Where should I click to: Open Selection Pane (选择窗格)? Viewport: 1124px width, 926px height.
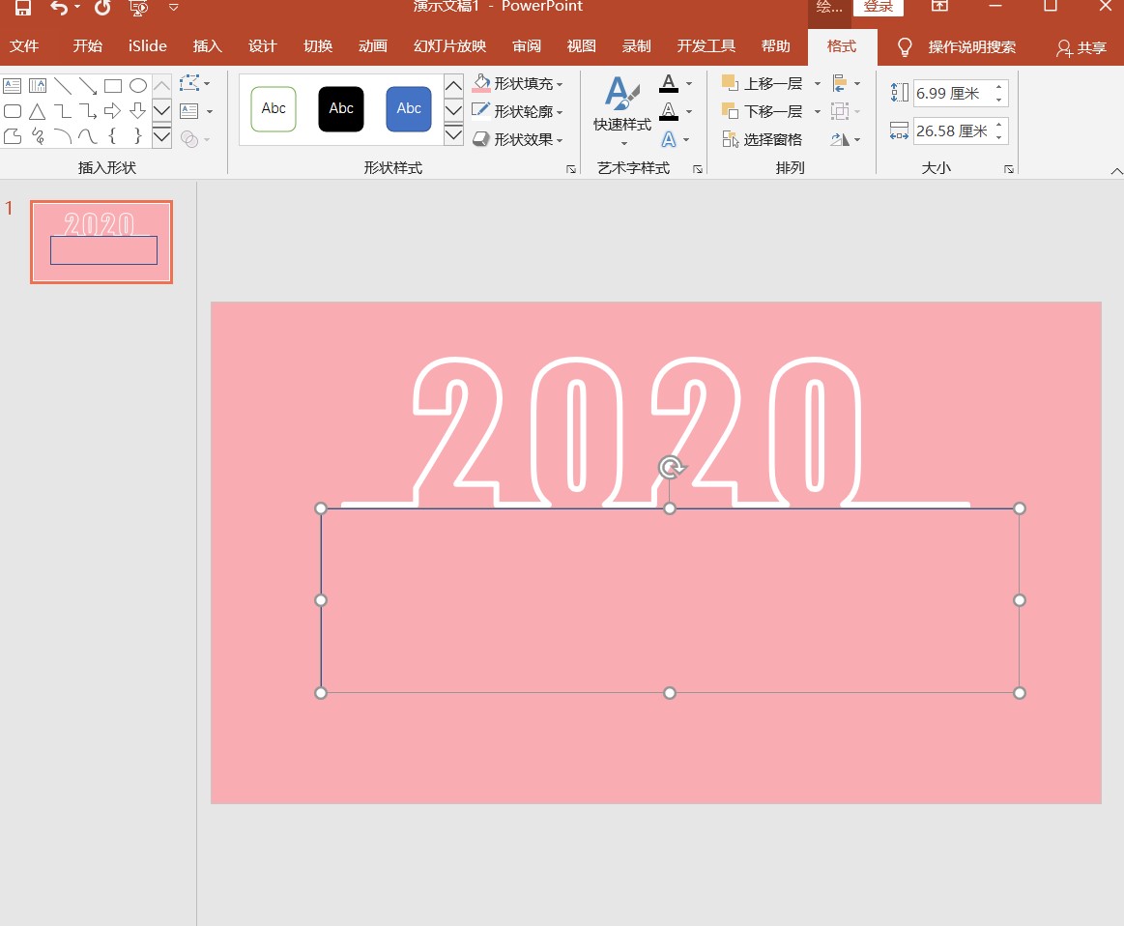tap(762, 140)
